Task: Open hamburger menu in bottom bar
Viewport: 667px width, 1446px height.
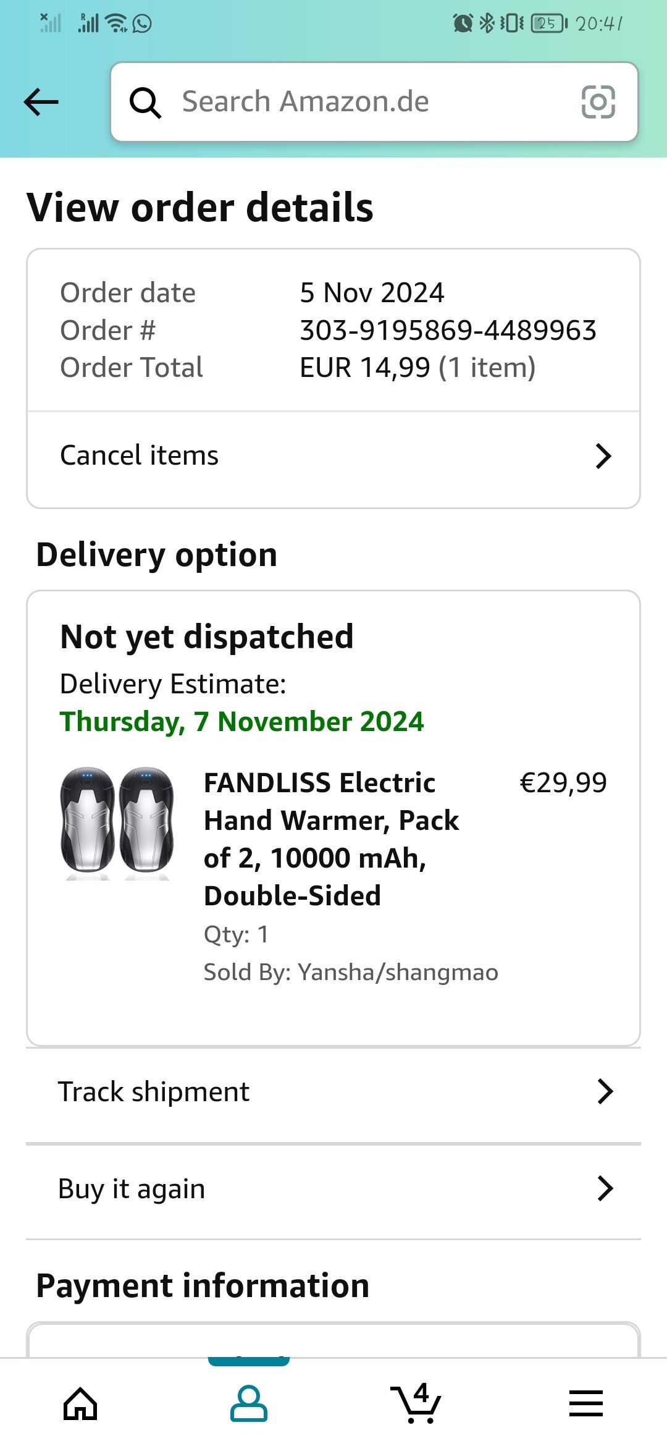Action: click(585, 1403)
